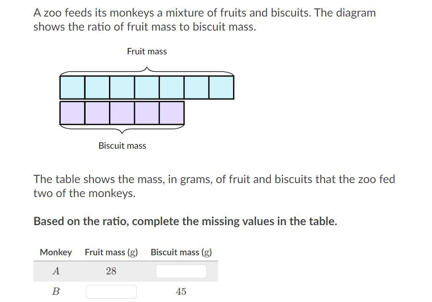Click the Monkey B row label

[56, 291]
